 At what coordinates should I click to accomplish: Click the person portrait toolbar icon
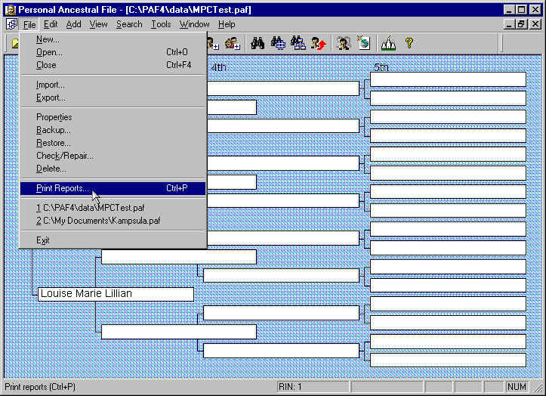tap(344, 43)
